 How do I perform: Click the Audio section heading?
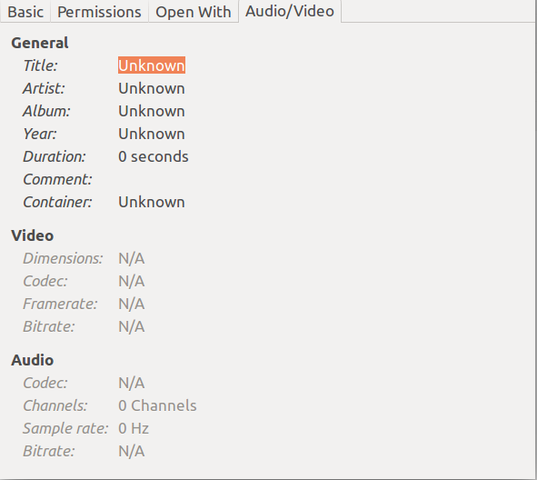tap(32, 360)
